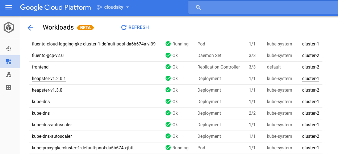Click "Pod" type in fluentd-cloud-logging row
The height and width of the screenshot is (154, 338).
coord(201,44)
